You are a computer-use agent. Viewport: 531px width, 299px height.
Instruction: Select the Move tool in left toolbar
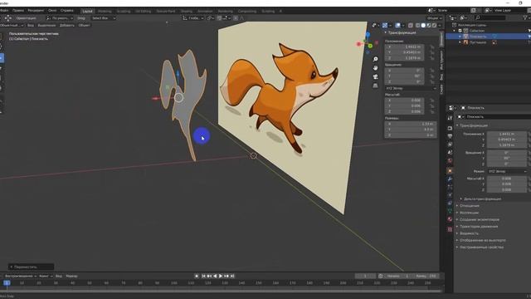(x=2, y=58)
